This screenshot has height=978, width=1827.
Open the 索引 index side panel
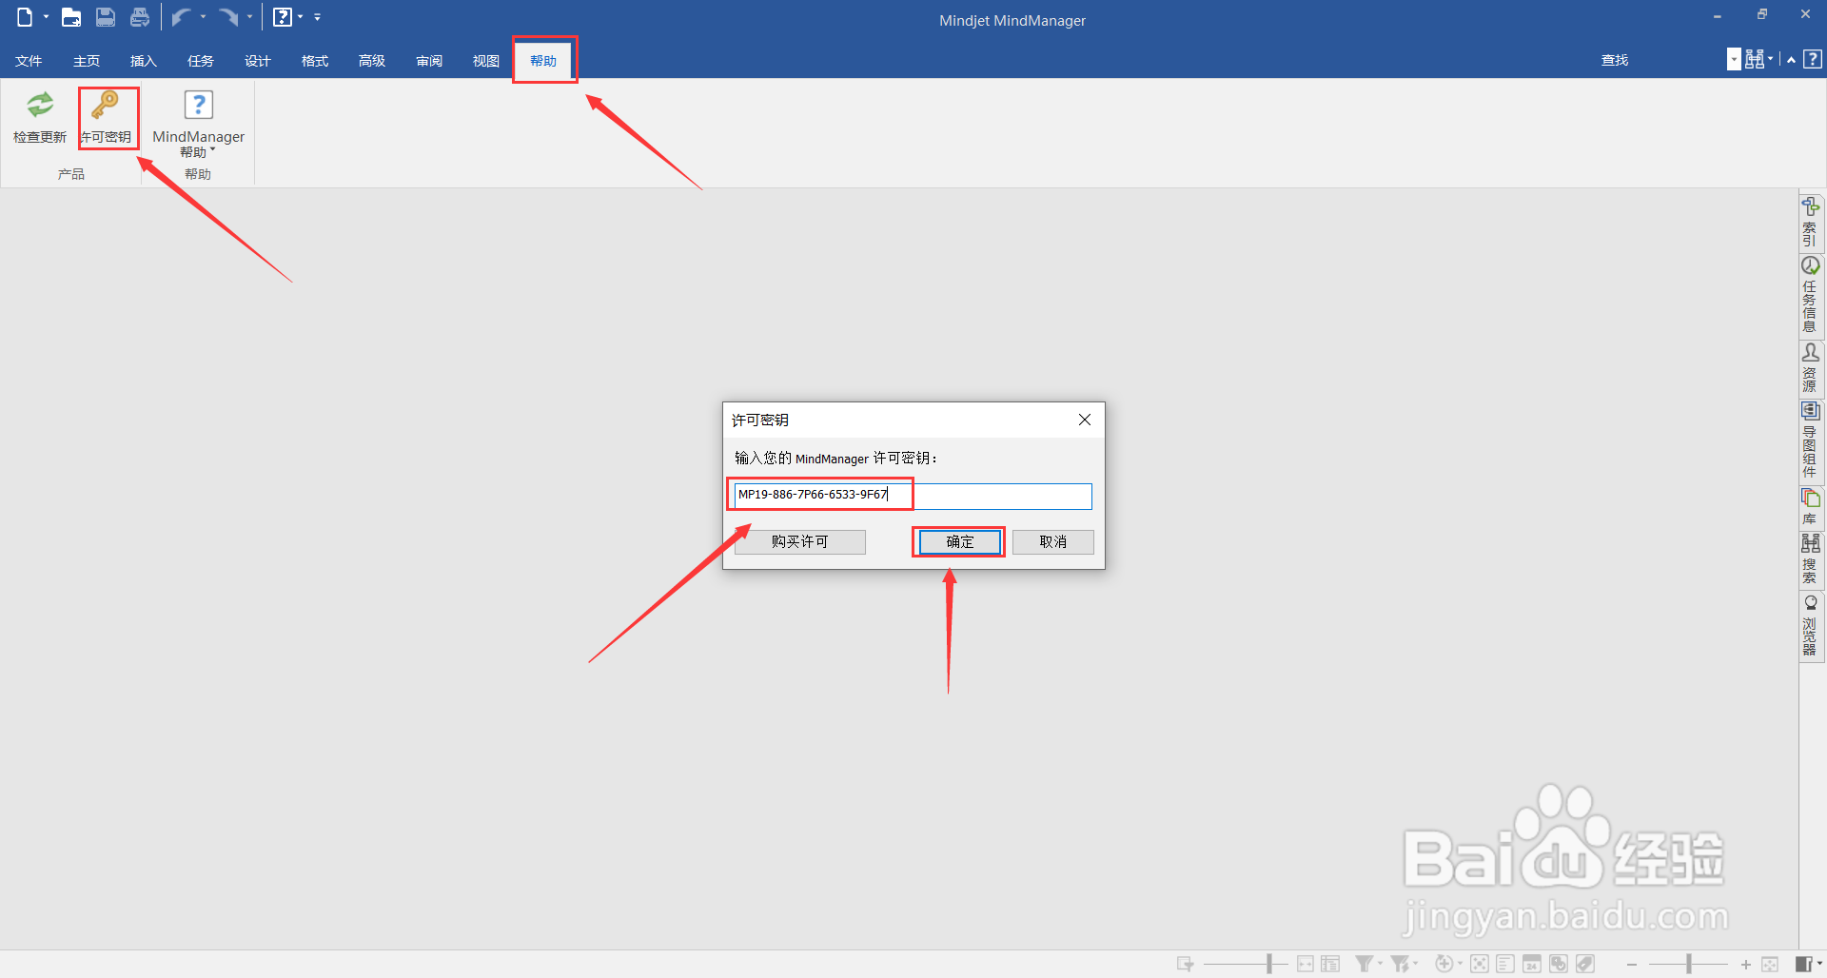pyautogui.click(x=1810, y=222)
